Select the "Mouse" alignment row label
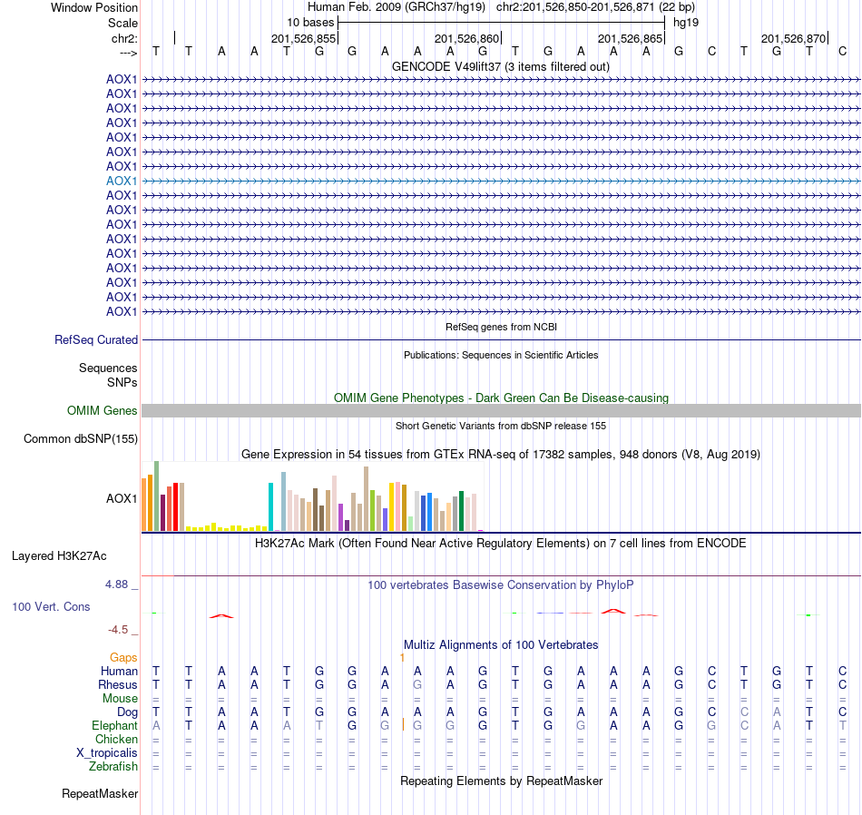This screenshot has width=862, height=815. (120, 699)
